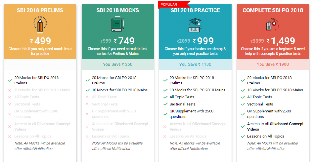Viewport: 312px width, 162px height.
Task: Click red cross beside Sectional Tests in Mocks plan
Action: (x=87, y=104)
